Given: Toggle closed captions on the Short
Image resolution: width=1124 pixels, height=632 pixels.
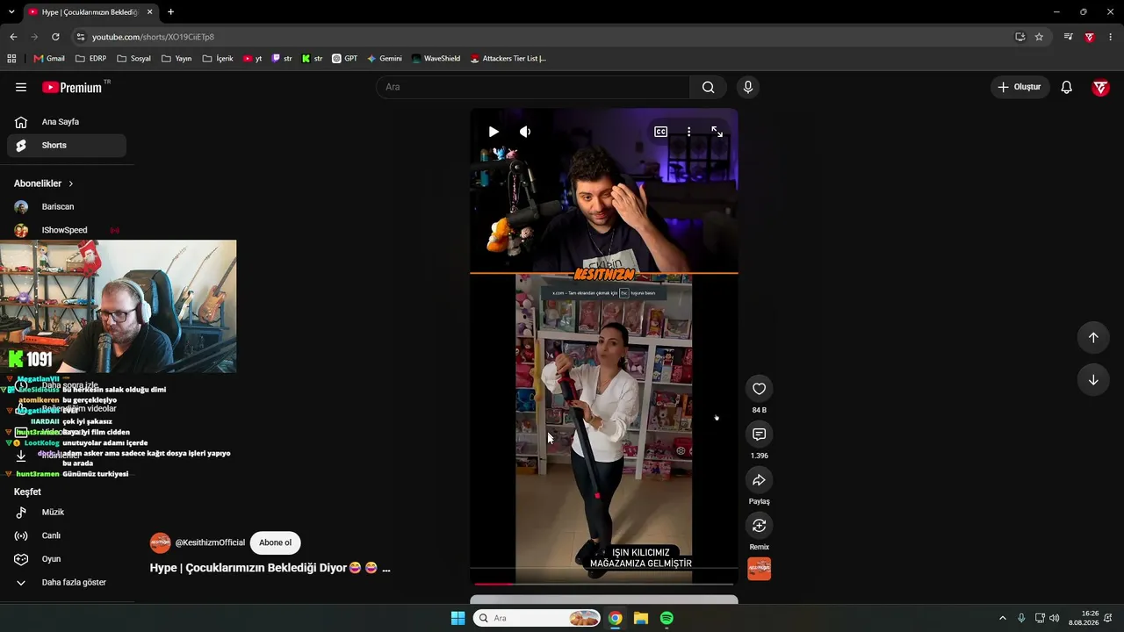Looking at the screenshot, I should point(660,132).
